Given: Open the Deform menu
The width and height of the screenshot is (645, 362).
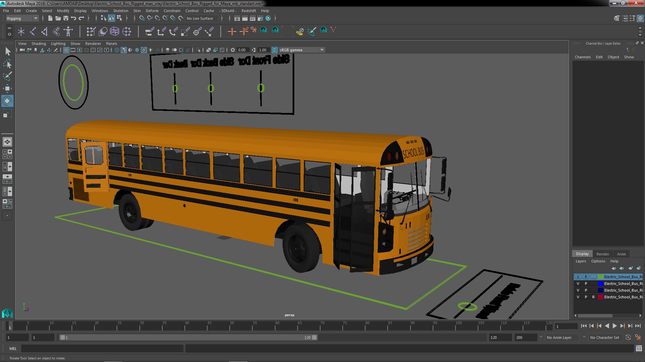Looking at the screenshot, I should click(x=152, y=11).
